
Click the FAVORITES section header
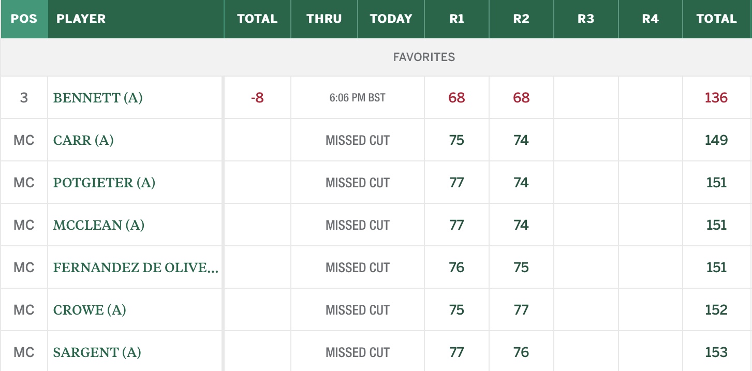[424, 57]
